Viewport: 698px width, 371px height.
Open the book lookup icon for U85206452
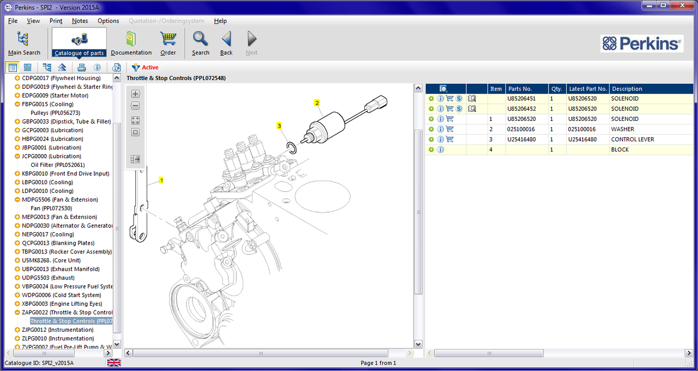[x=472, y=109]
